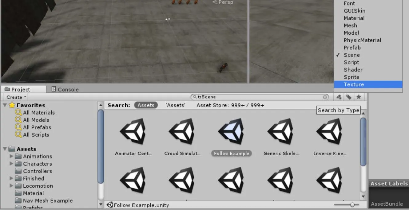Click the t:Scene search field
This screenshot has width=409, height=210.
(x=260, y=97)
